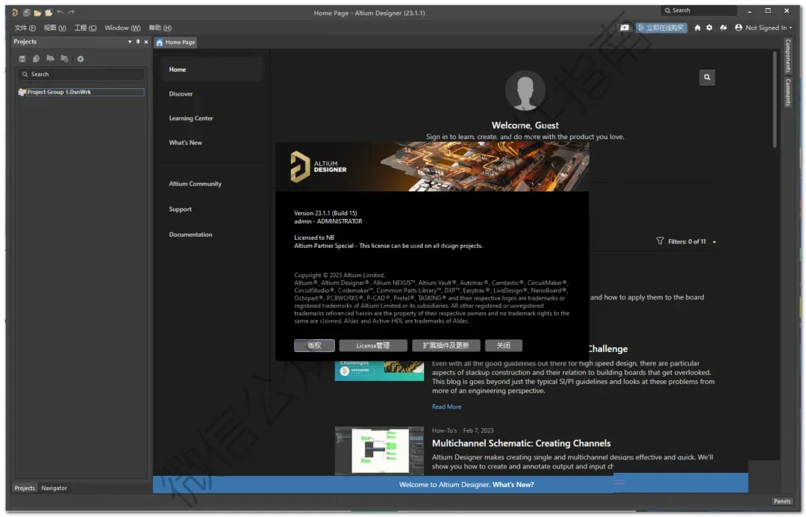Screen dimensions: 806x517
Task: Open the 视图 (V) menu
Action: [55, 28]
